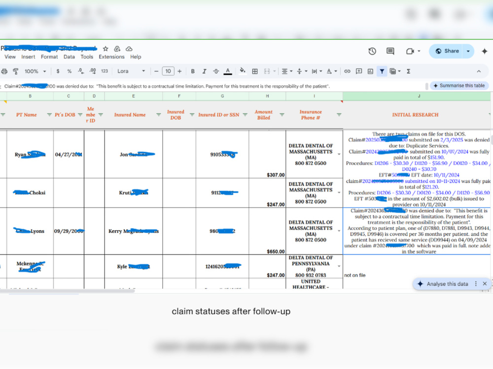Check the cloud save status icon
Image resolution: width=493 pixels, height=369 pixels.
click(x=129, y=49)
